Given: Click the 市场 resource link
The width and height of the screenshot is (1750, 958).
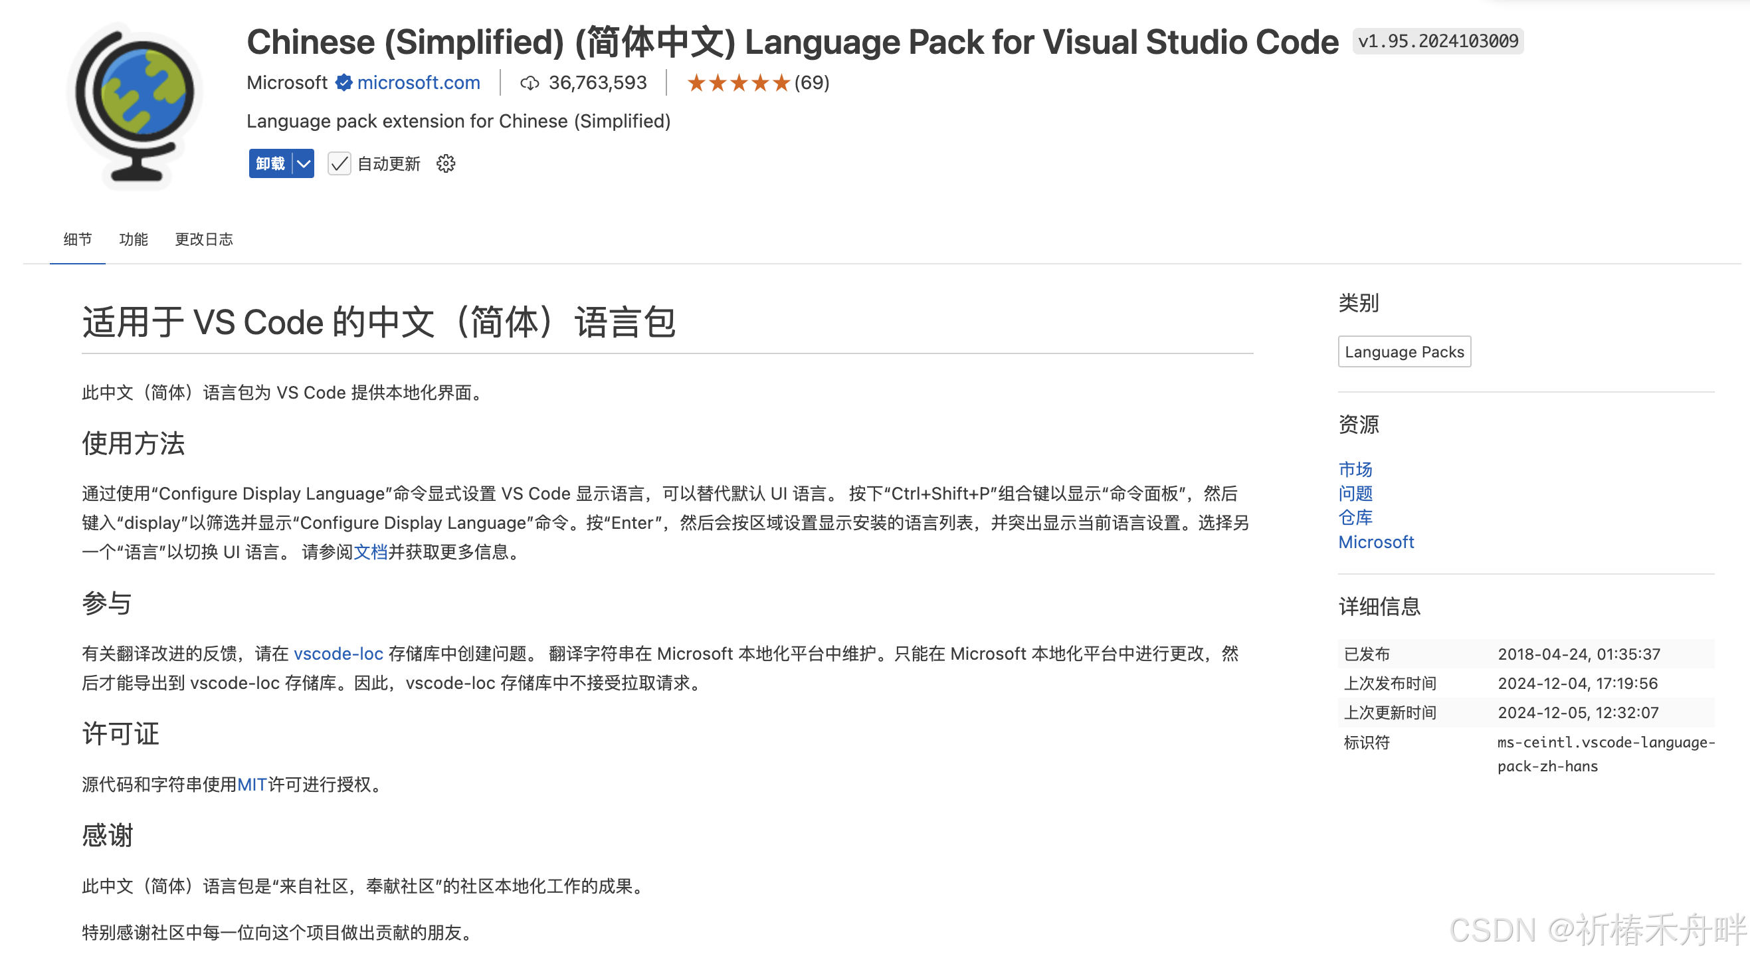Looking at the screenshot, I should (x=1355, y=469).
